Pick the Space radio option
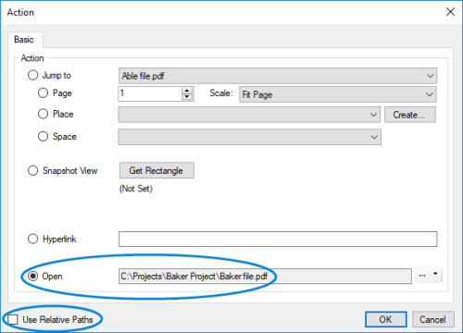Image resolution: width=463 pixels, height=333 pixels. coord(43,136)
